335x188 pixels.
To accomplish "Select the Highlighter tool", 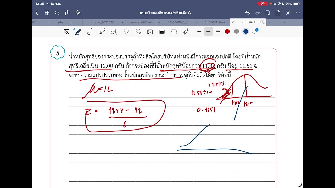I will [102, 32].
